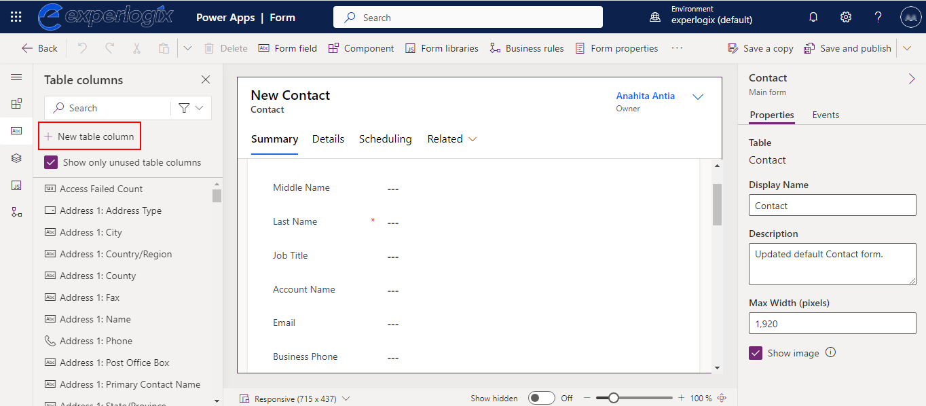
Task: Switch to the Scheduling tab
Action: click(x=385, y=139)
